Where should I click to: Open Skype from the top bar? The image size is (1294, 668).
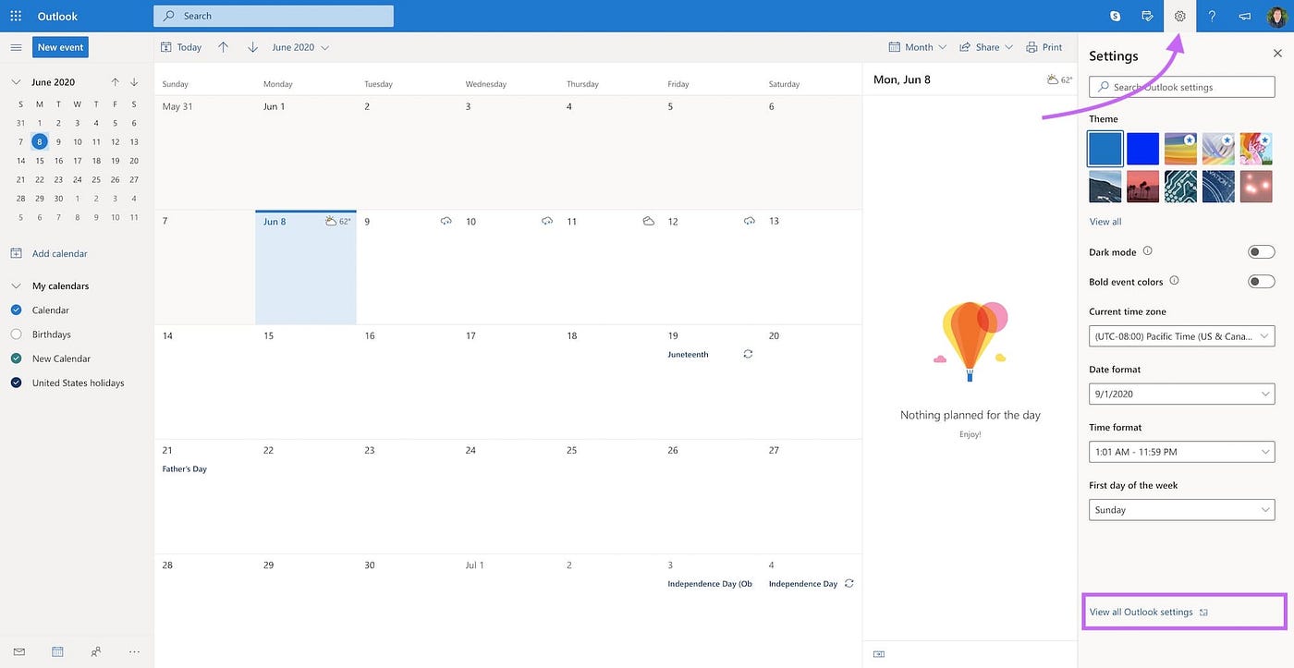(x=1116, y=16)
